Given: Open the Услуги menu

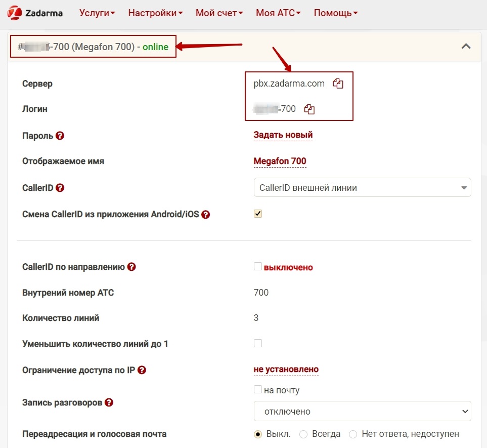Looking at the screenshot, I should pyautogui.click(x=97, y=13).
